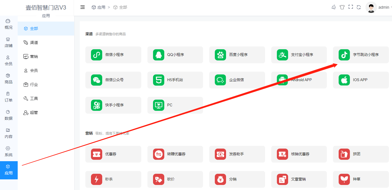The height and width of the screenshot is (190, 392).
Task: Open the 转赠优惠券 icon
Action: (x=159, y=154)
